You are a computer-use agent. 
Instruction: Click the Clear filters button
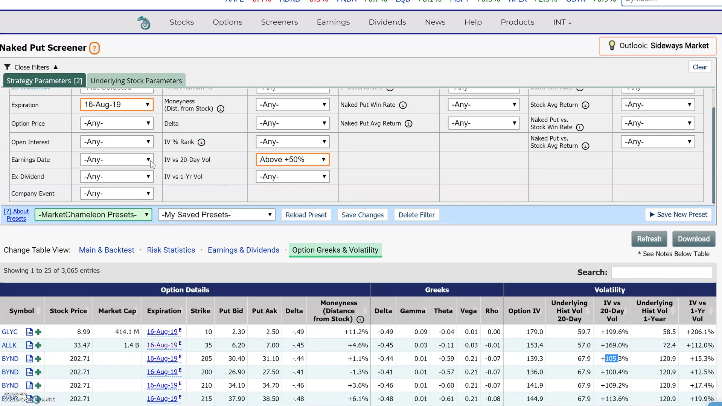click(700, 67)
